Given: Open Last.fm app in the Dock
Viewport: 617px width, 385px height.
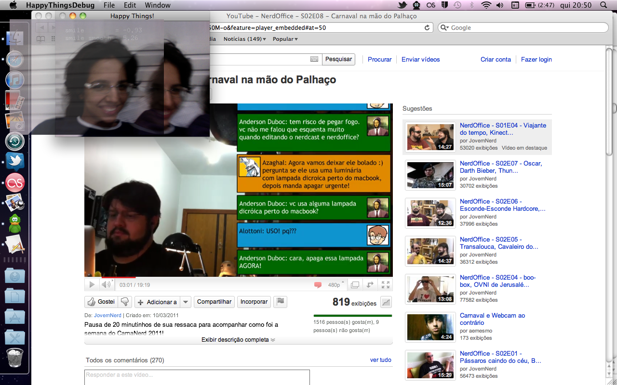Looking at the screenshot, I should pyautogui.click(x=15, y=183).
